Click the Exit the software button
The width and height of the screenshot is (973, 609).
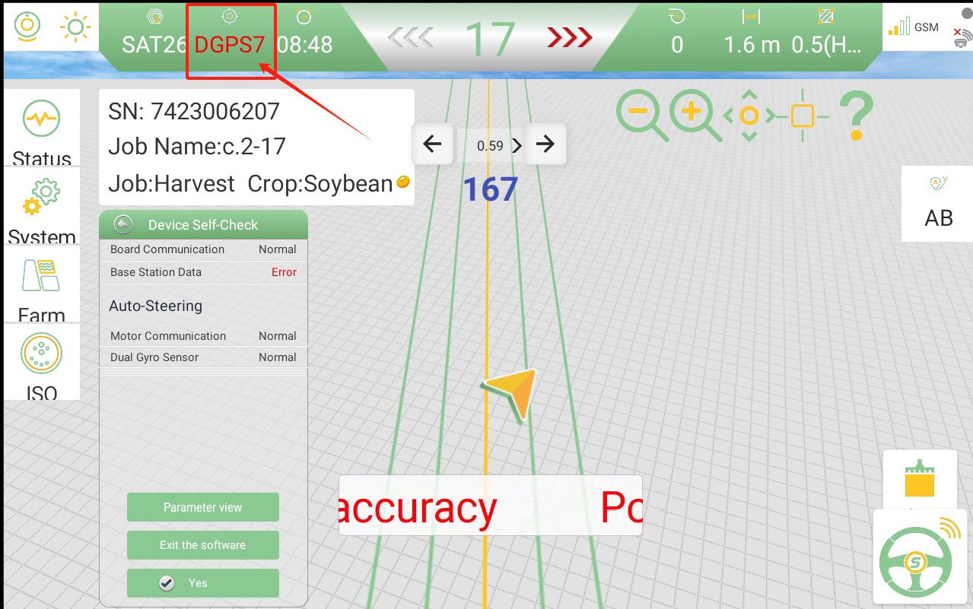pos(202,545)
